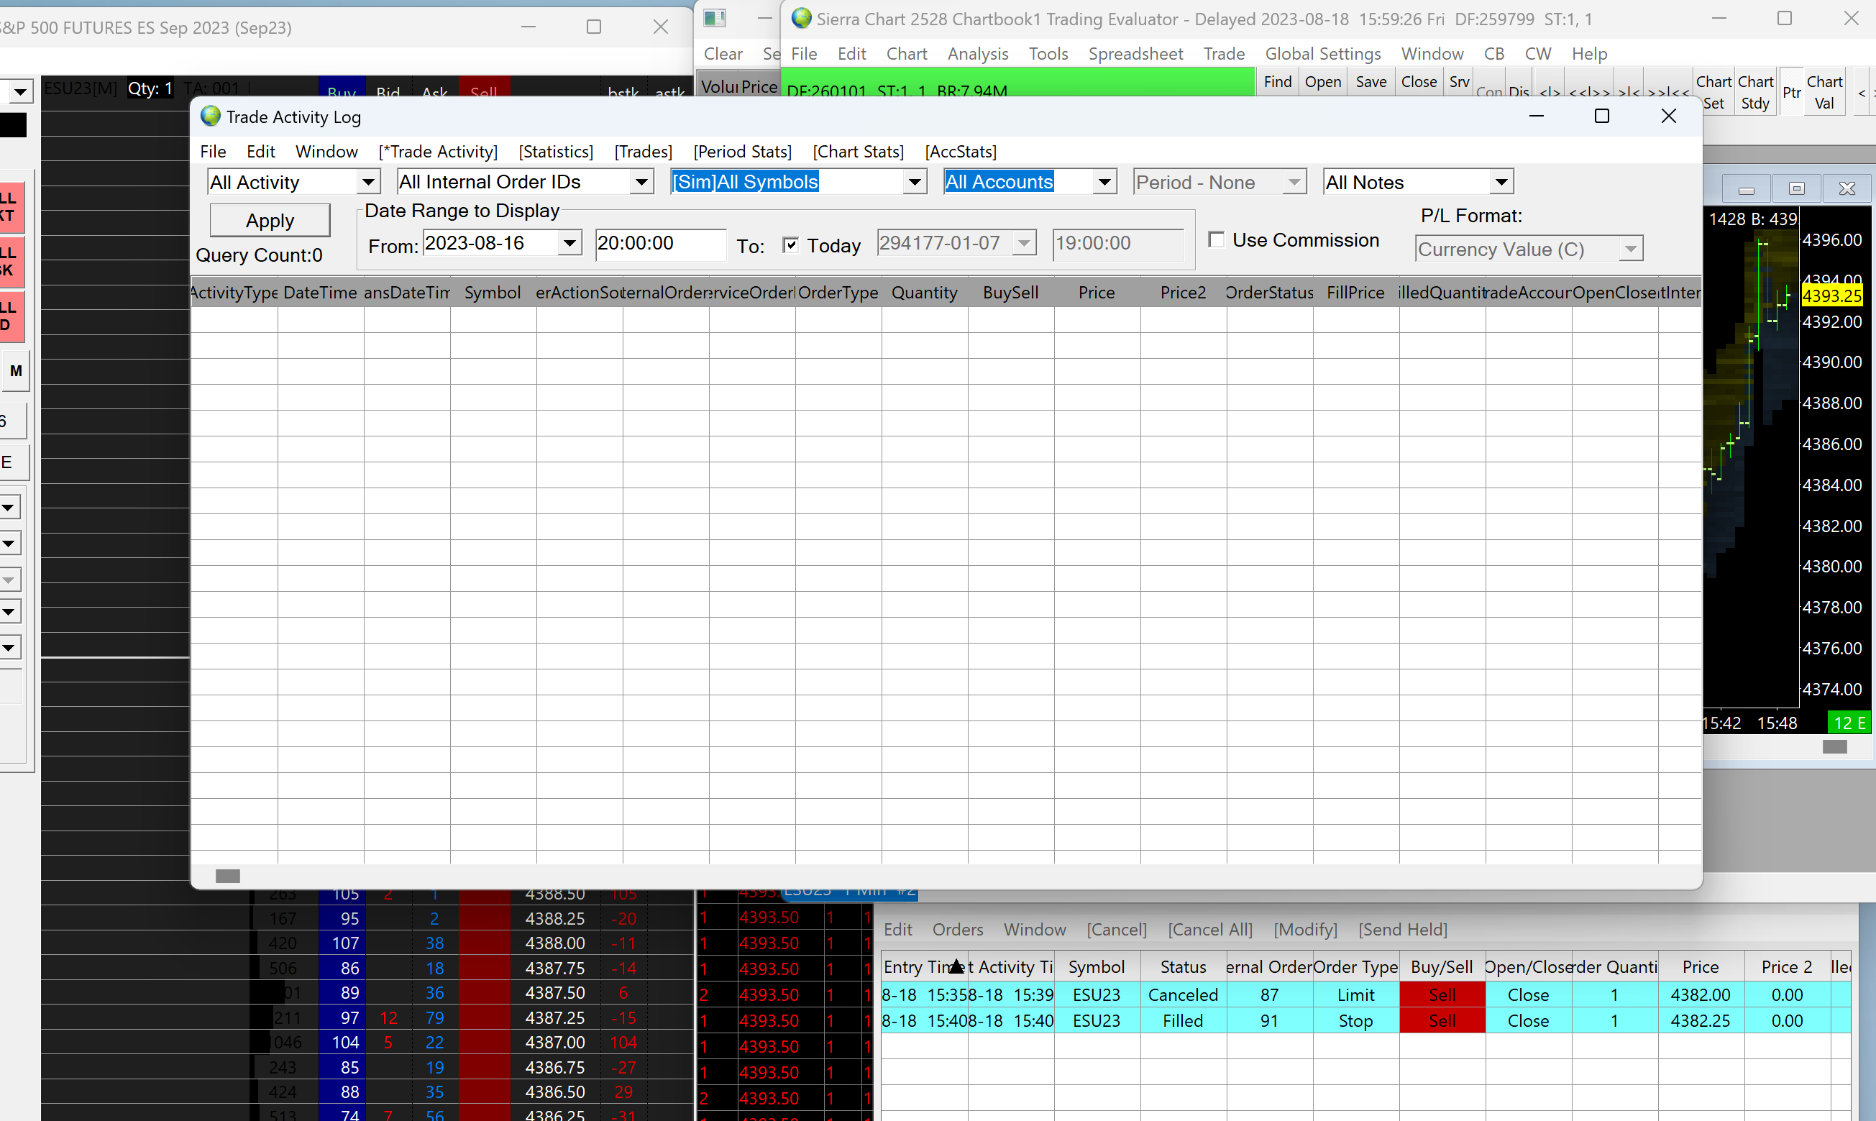Open Global Settings menu
Screen dimensions: 1876x1121
click(x=1322, y=54)
